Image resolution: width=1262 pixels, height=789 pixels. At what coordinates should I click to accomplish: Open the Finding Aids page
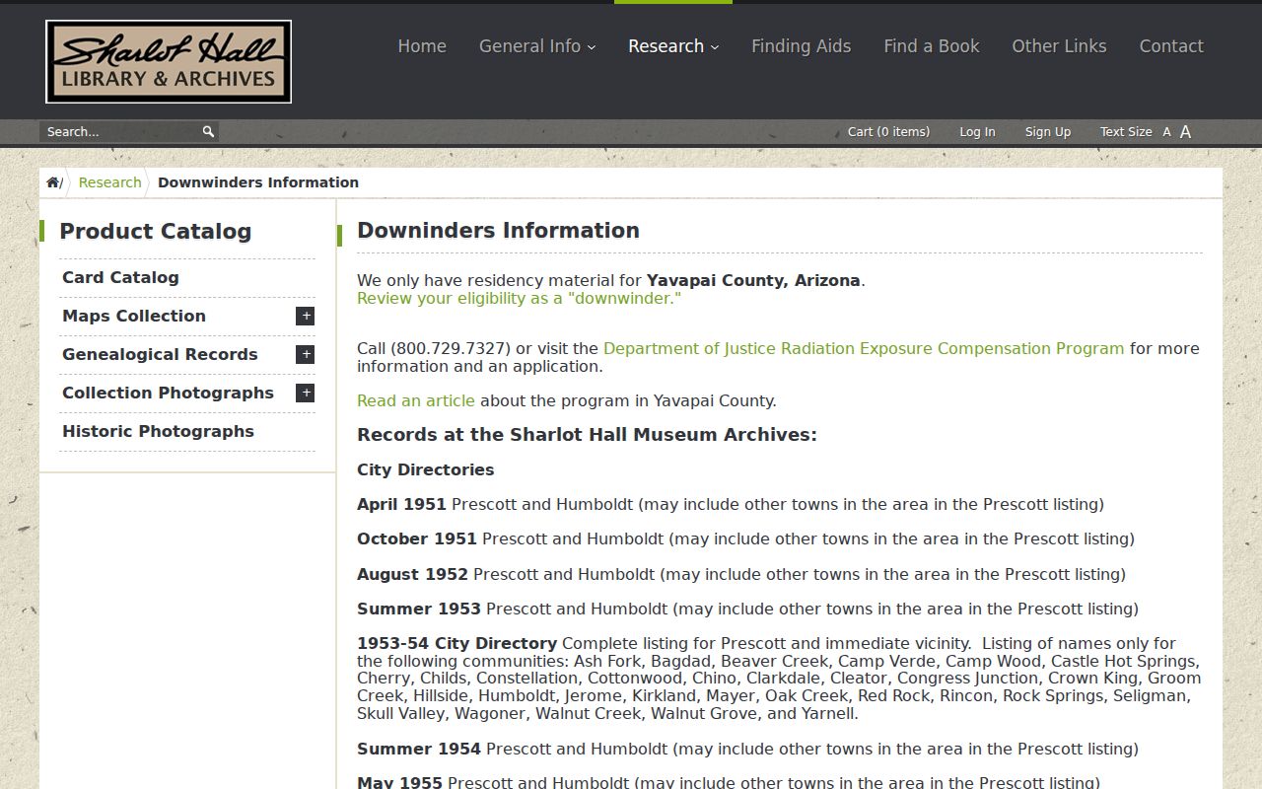(x=801, y=46)
